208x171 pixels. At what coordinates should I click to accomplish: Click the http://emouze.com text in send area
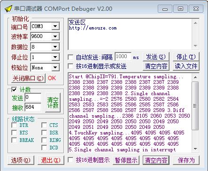pos(92,28)
